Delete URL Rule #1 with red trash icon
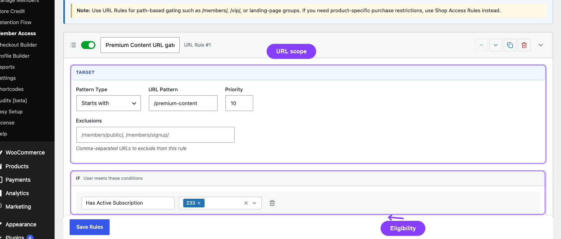The image size is (561, 239). pos(524,45)
